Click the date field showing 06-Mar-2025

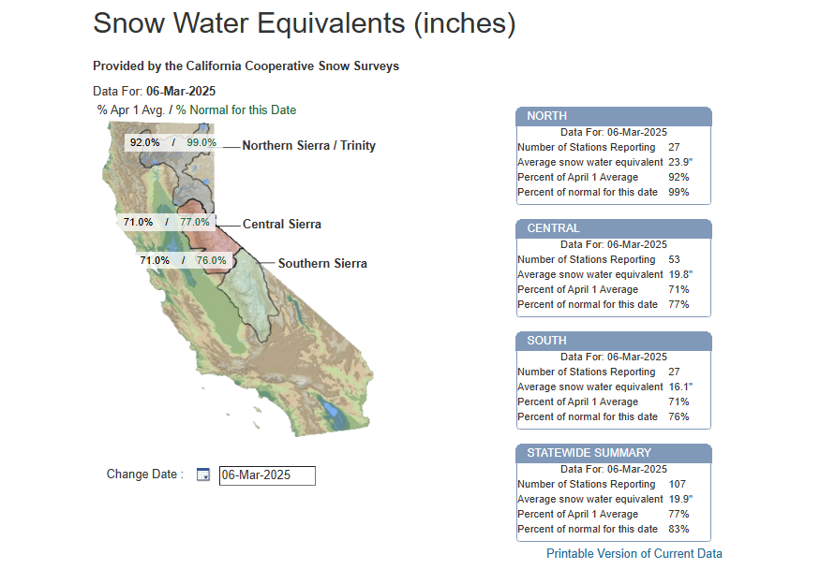tap(267, 475)
